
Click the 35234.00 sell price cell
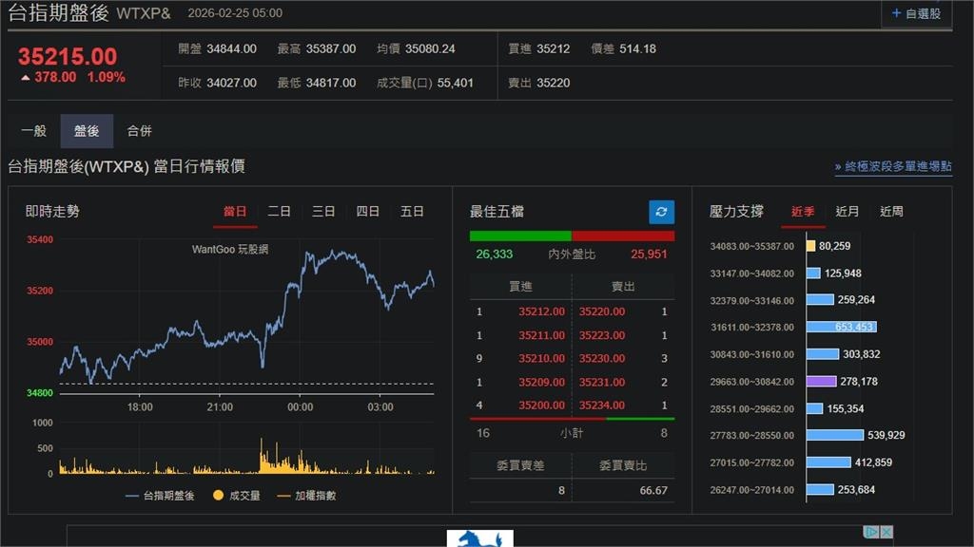pos(604,405)
